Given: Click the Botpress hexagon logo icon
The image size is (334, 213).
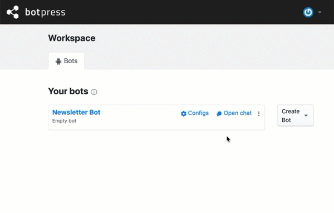Looking at the screenshot, I should click(x=13, y=12).
